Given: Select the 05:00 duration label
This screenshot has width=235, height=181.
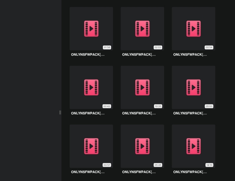Looking at the screenshot, I should tap(209, 106).
